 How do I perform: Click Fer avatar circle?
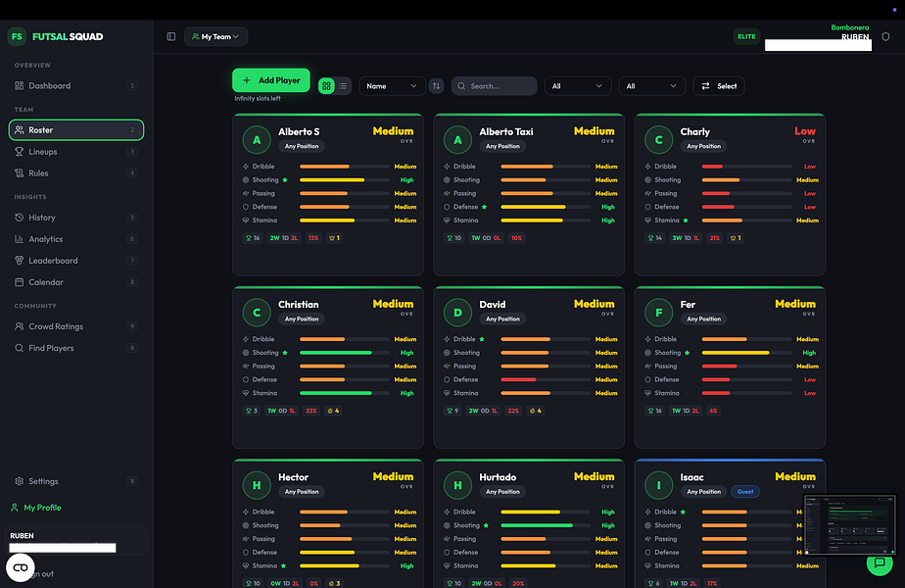(658, 313)
